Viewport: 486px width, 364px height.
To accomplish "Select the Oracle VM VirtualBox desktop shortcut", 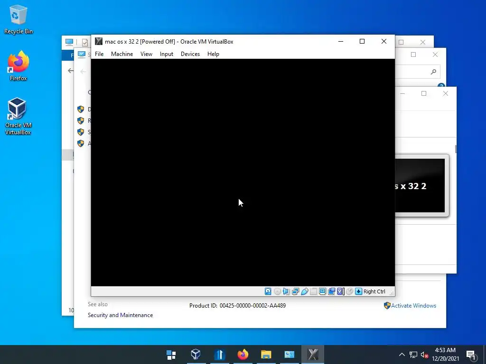I will (x=18, y=117).
